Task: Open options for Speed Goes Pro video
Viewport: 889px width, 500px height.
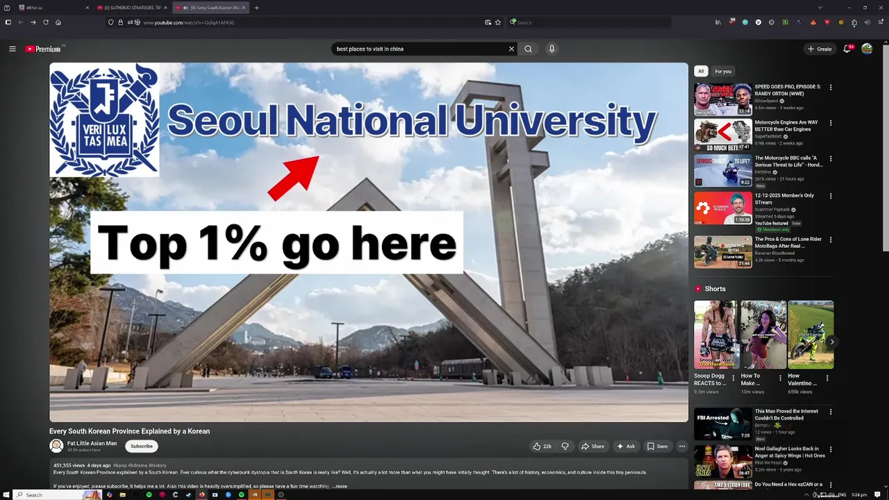Action: (831, 87)
